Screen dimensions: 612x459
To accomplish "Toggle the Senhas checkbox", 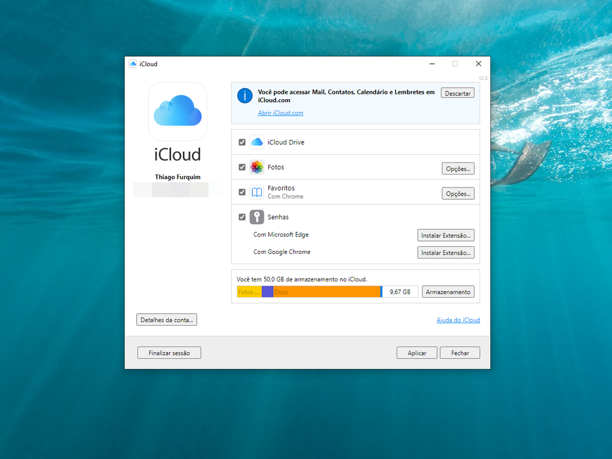I will (242, 217).
